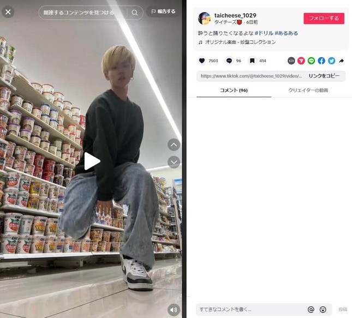
Task: Open more share options arrow
Action: coord(342,61)
